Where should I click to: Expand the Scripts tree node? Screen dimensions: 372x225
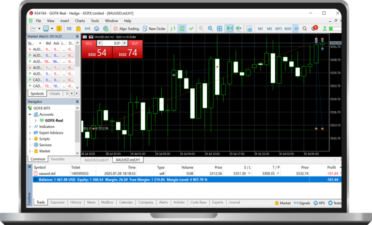pyautogui.click(x=30, y=139)
